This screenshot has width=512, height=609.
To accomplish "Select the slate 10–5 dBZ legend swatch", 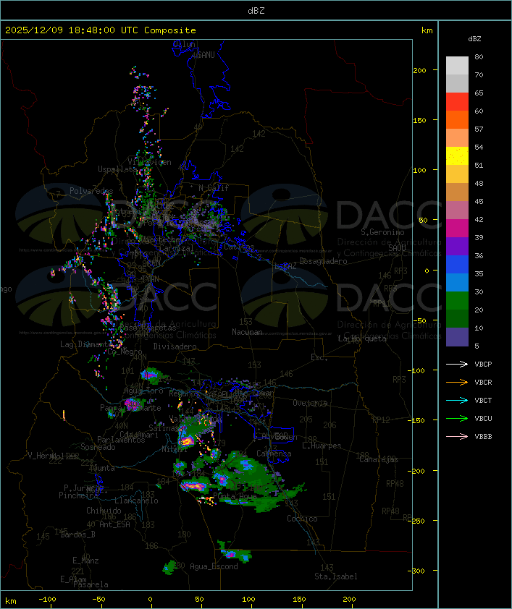I will pos(457,337).
